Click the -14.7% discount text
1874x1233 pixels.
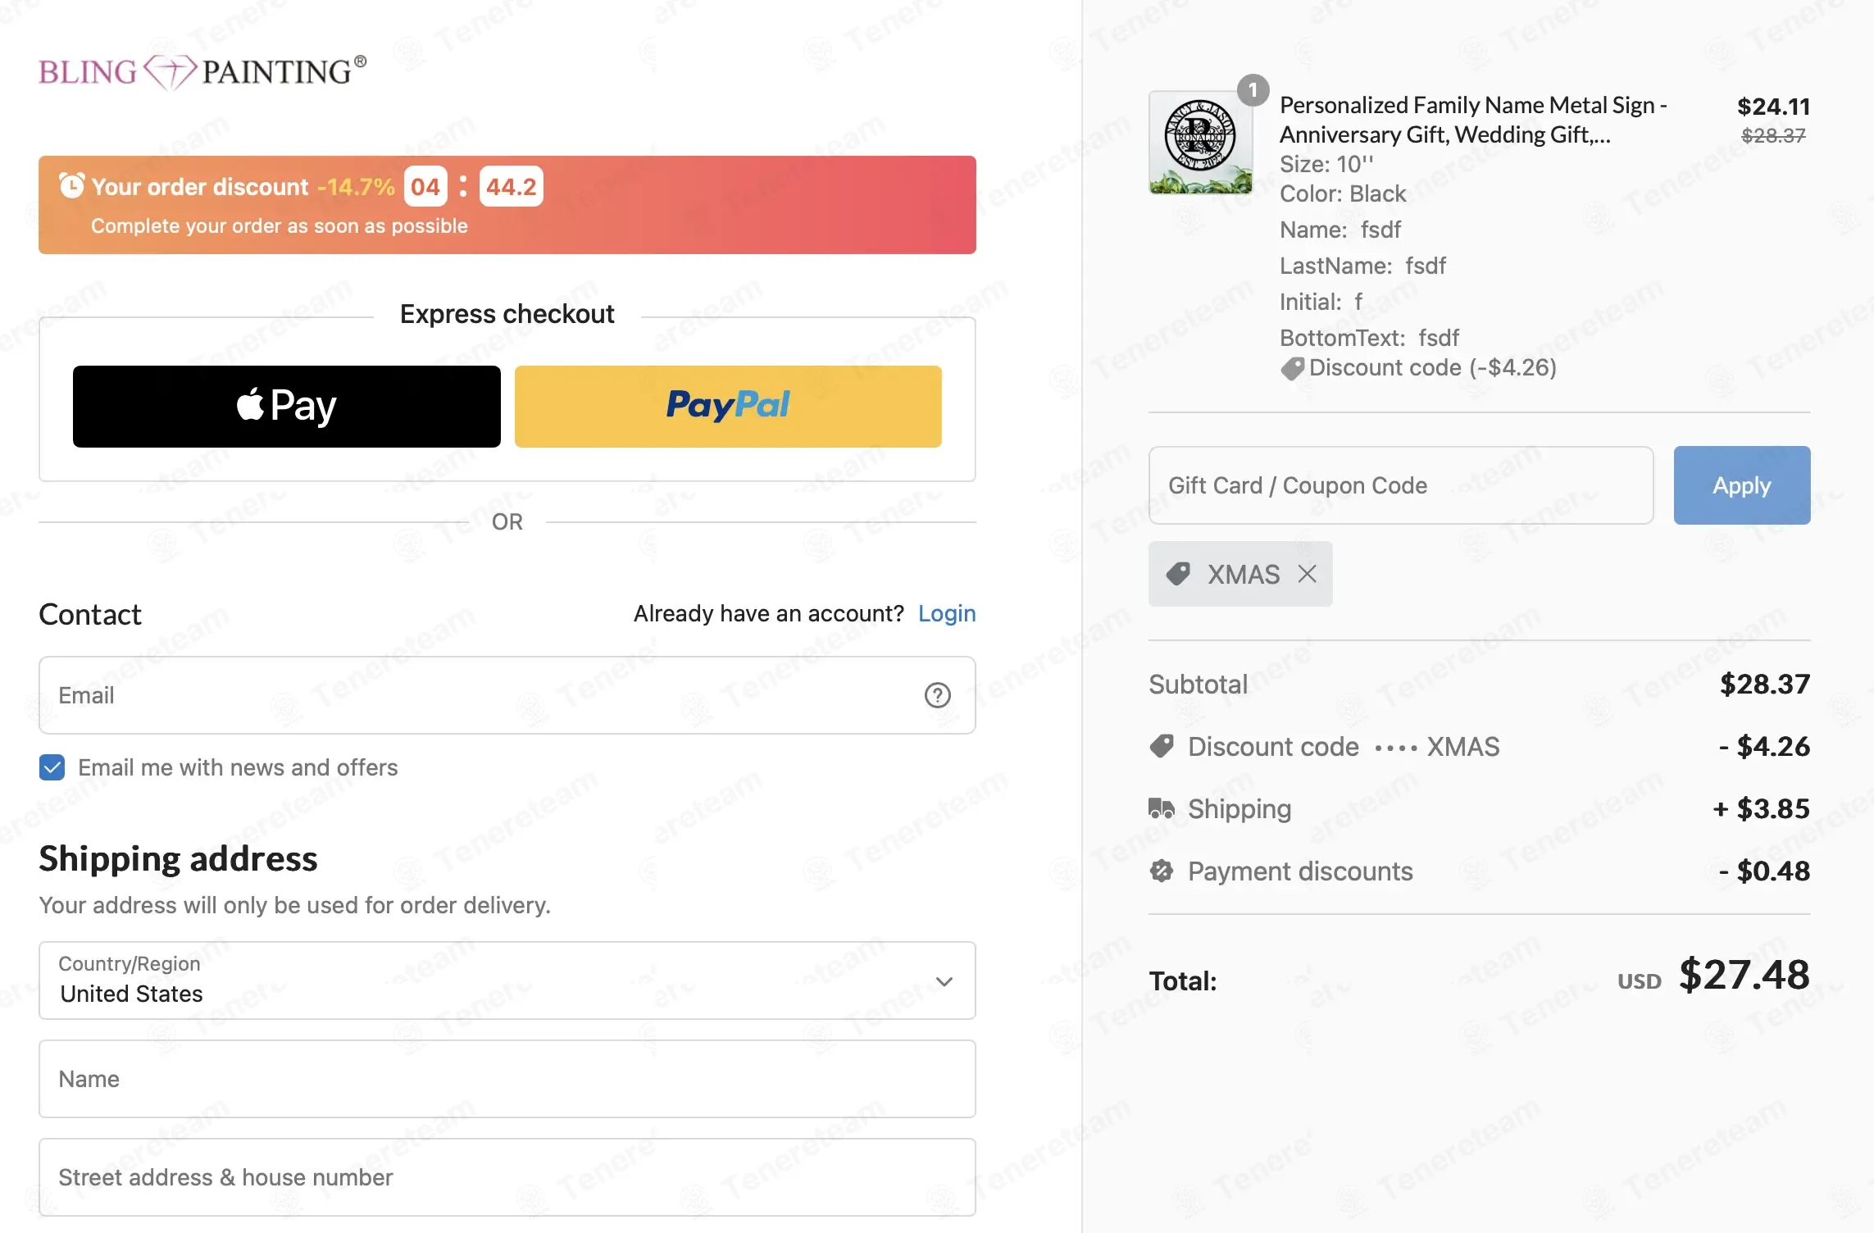[356, 187]
